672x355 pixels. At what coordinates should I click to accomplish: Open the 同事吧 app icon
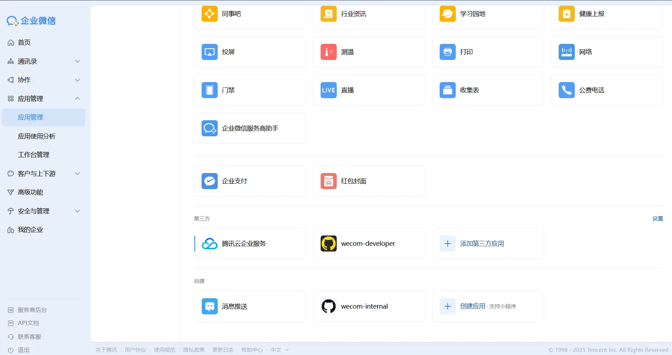[x=209, y=14]
